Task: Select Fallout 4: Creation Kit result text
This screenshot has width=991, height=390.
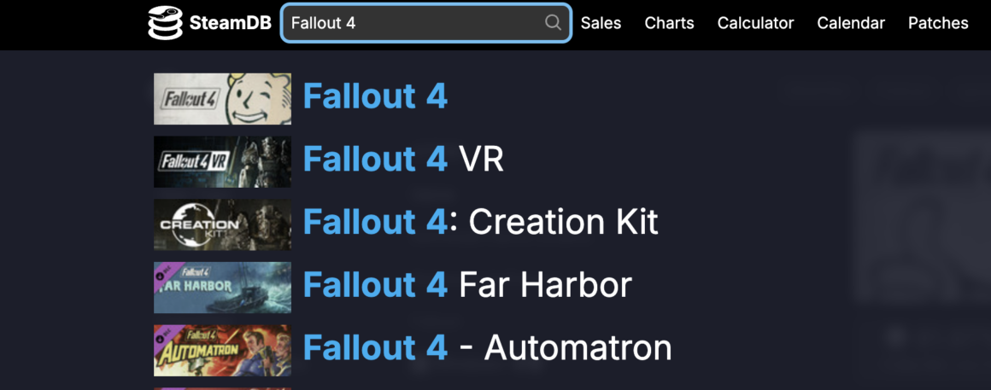Action: point(481,222)
